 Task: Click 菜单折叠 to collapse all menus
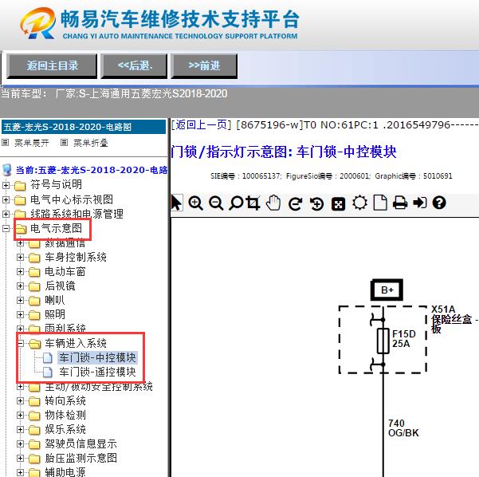(x=90, y=143)
